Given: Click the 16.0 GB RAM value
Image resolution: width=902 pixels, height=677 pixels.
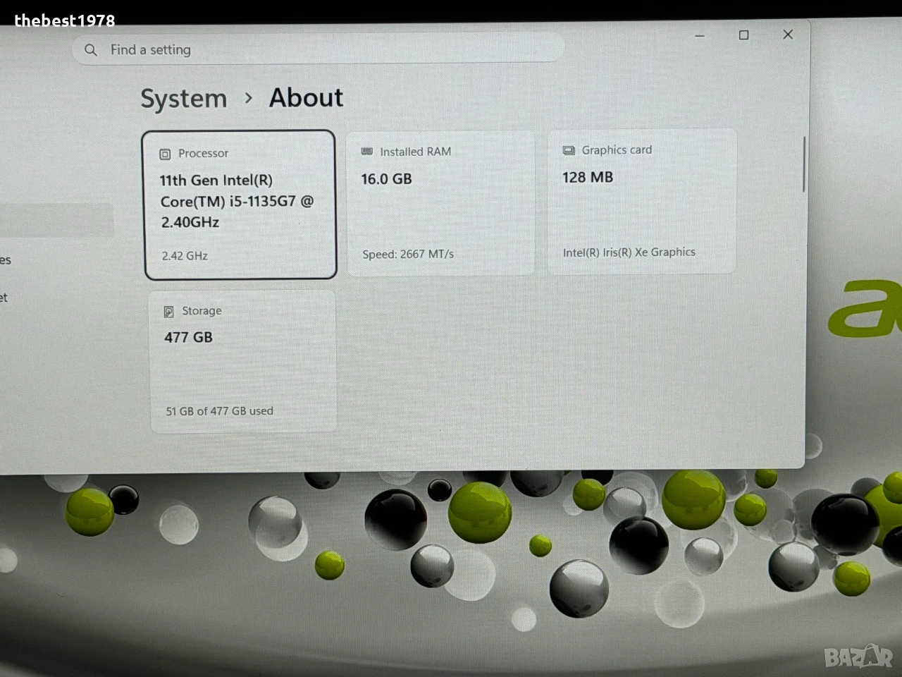Looking at the screenshot, I should (387, 179).
